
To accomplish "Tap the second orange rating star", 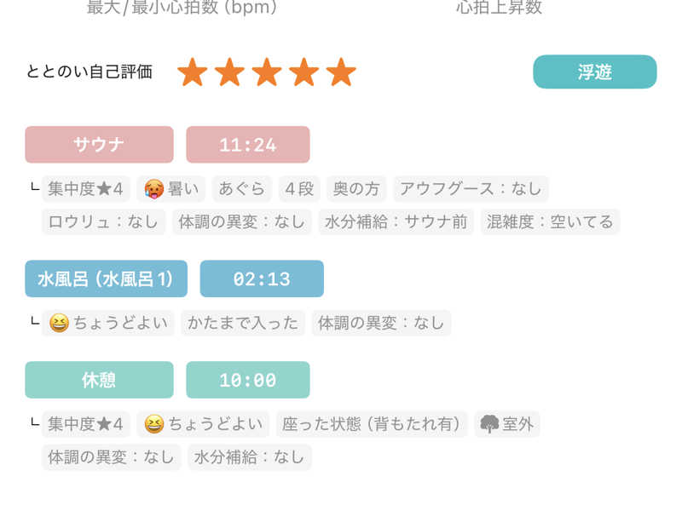I will [x=229, y=72].
